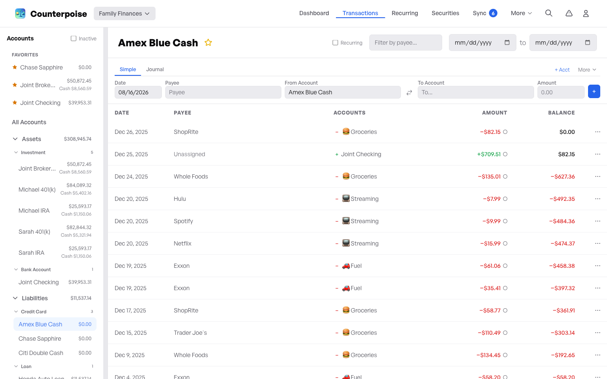Enable the Recurring filter checkbox
This screenshot has height=379, width=607.
pos(335,43)
